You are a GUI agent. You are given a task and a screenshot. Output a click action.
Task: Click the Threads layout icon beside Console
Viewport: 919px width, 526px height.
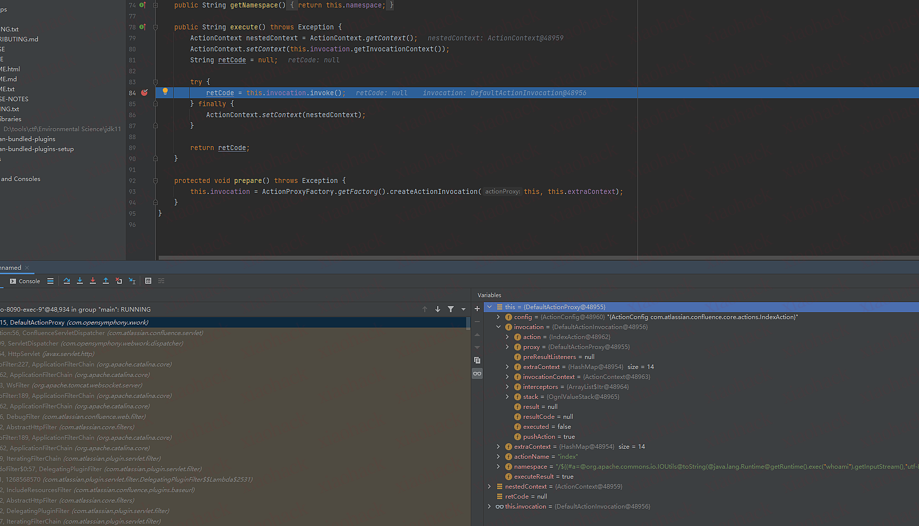click(50, 281)
